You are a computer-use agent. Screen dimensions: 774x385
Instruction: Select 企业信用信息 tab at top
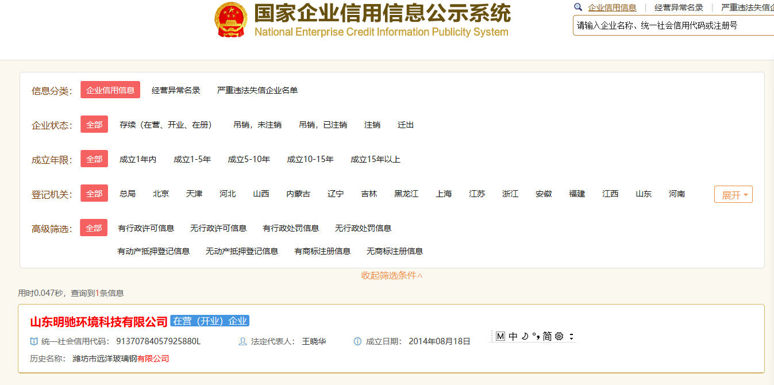click(612, 7)
